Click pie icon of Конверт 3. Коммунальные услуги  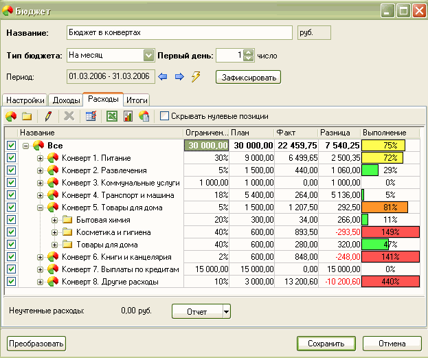click(x=53, y=182)
